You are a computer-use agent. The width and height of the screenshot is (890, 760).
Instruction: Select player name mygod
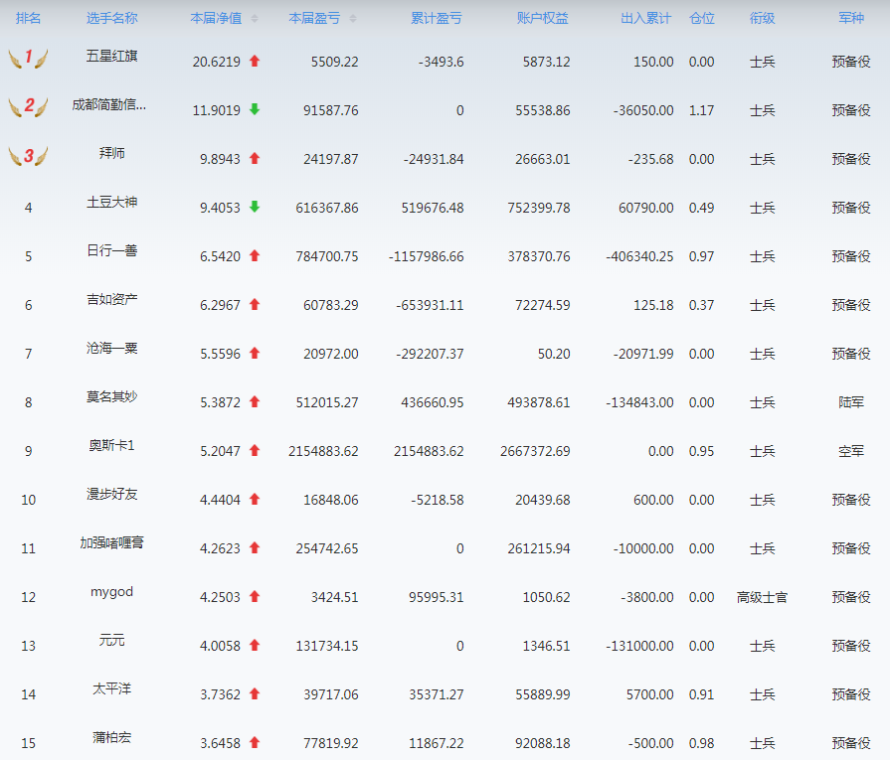(x=111, y=592)
